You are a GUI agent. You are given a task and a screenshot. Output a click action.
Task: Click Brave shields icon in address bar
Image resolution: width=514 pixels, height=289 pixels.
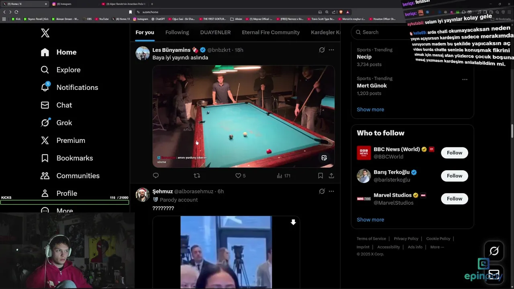341,12
